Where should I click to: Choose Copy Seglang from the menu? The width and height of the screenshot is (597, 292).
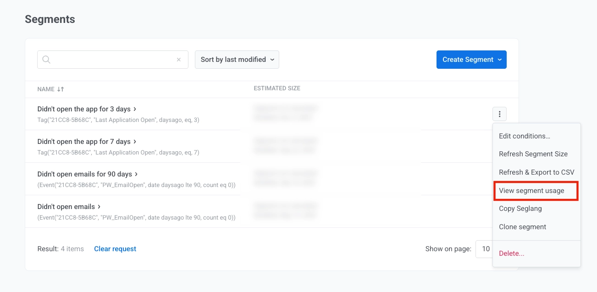tap(520, 209)
